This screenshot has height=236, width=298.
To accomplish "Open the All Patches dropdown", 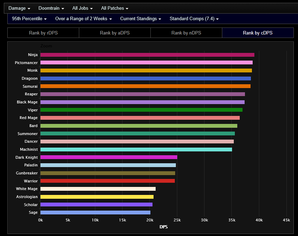I will (114, 8).
